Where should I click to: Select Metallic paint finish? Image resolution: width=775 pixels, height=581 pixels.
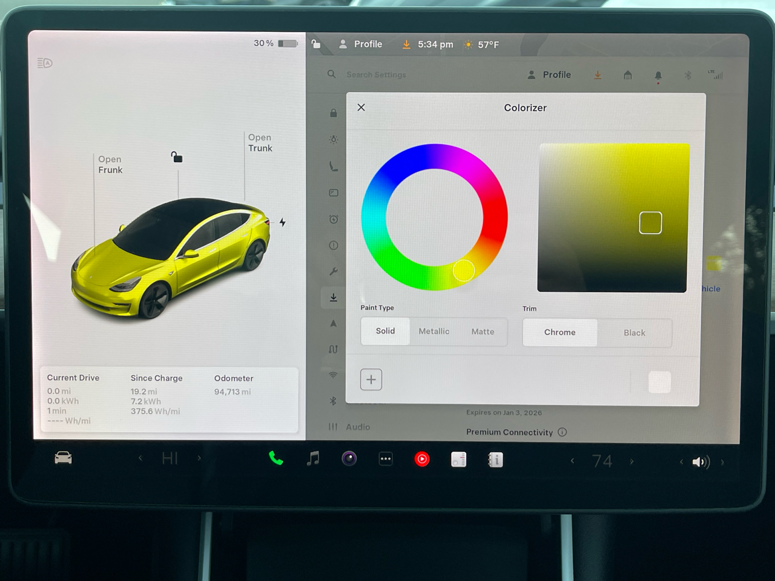tap(434, 332)
